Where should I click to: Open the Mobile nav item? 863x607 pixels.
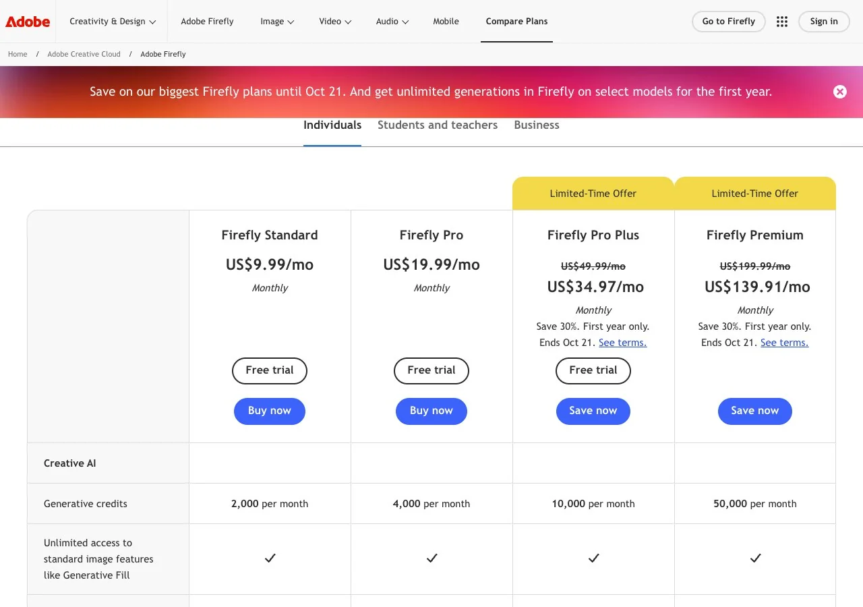(x=446, y=22)
